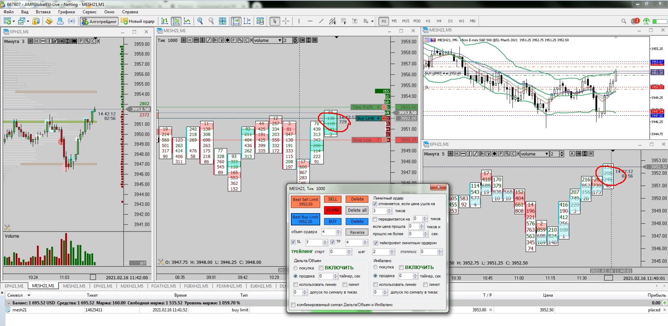Click the Best Buy Limit 3952.25 button
Screen dimensions: 668x326
click(x=306, y=219)
